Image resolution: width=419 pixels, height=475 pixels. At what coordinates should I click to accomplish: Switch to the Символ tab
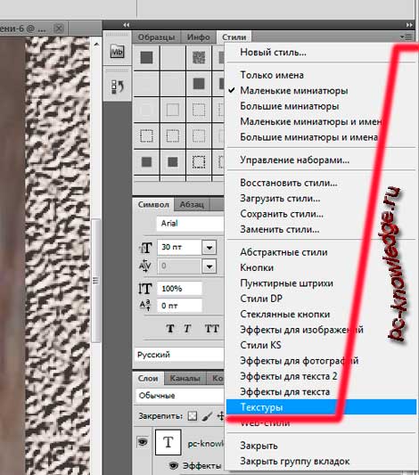153,204
